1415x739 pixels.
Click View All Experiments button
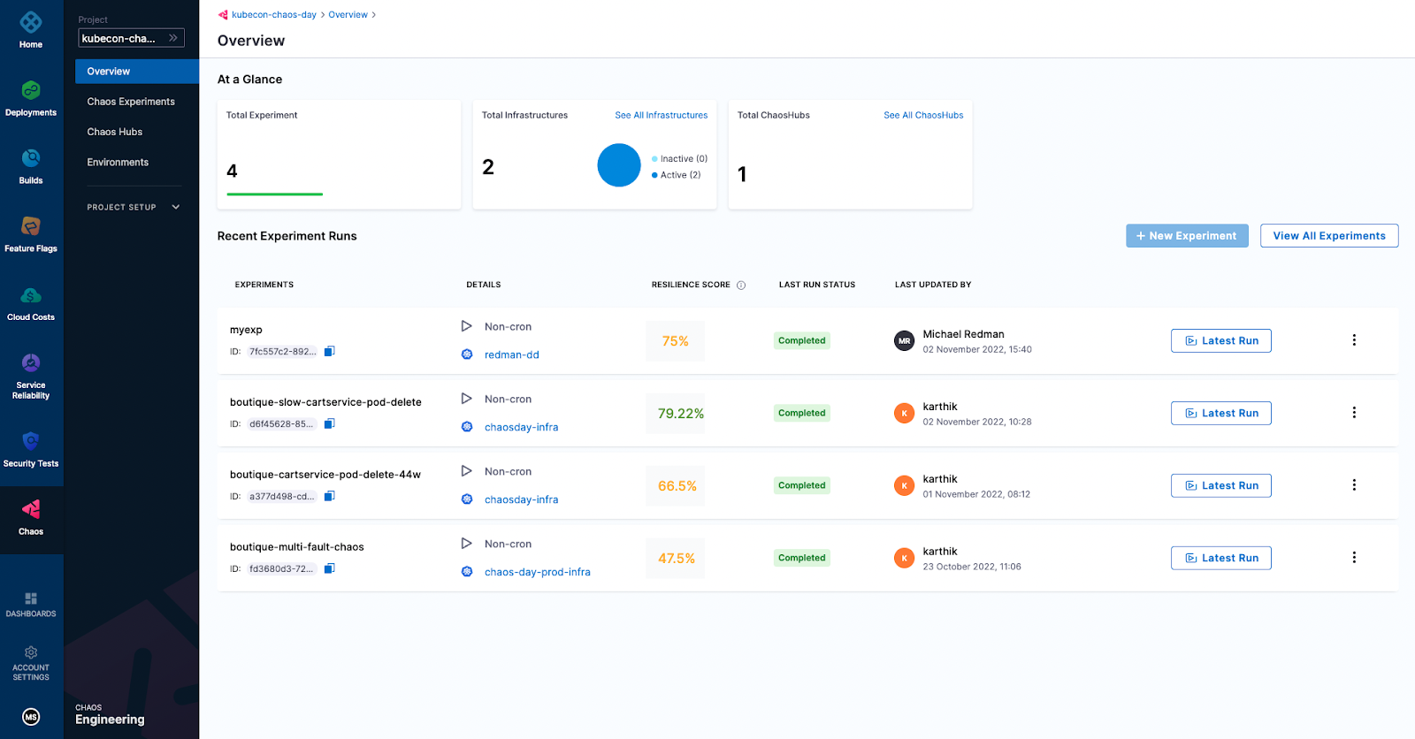click(1329, 236)
